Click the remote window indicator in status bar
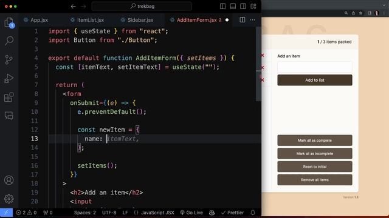Image resolution: width=389 pixels, height=218 pixels. coord(6,213)
